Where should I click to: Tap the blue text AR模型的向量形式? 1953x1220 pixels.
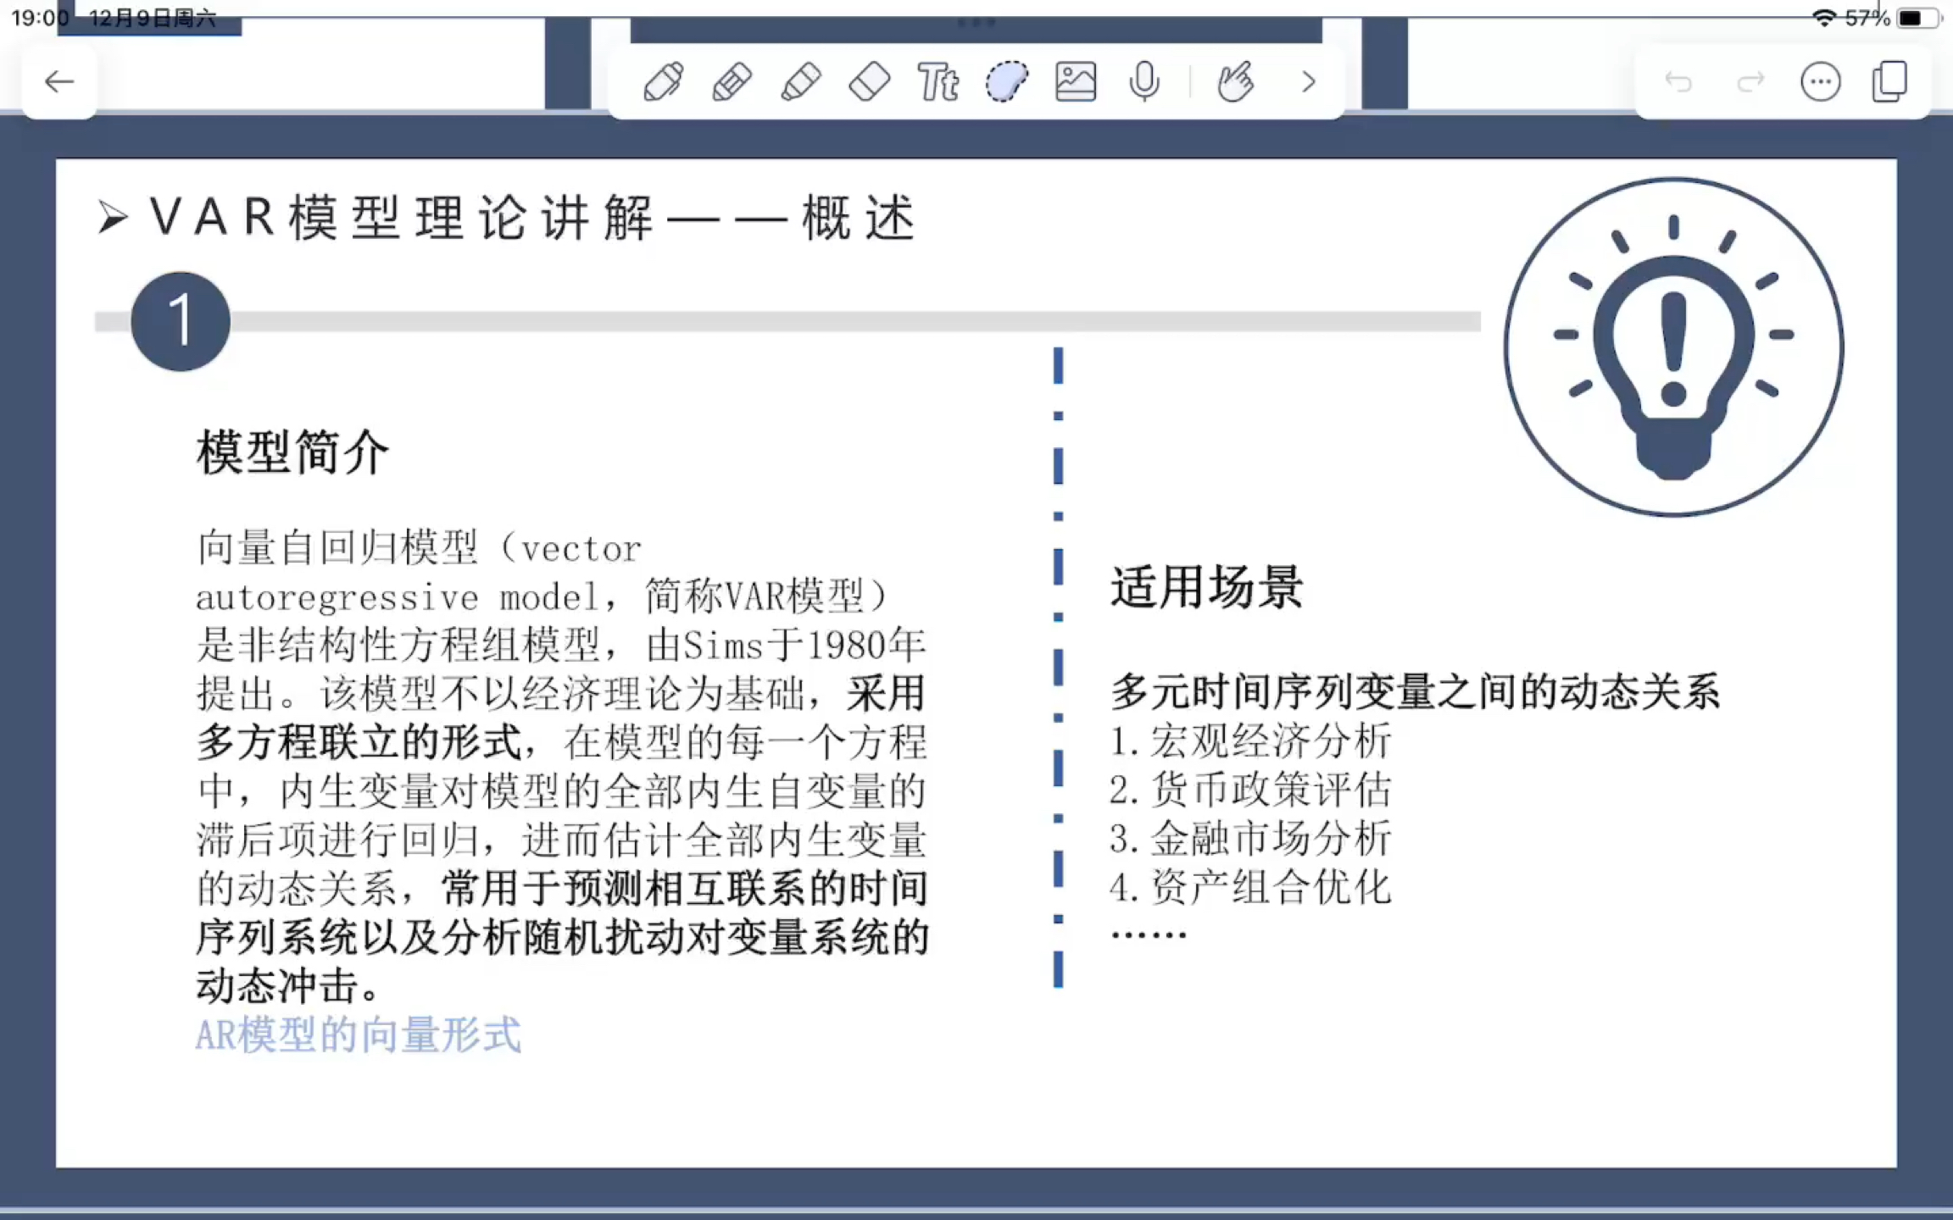tap(358, 1034)
